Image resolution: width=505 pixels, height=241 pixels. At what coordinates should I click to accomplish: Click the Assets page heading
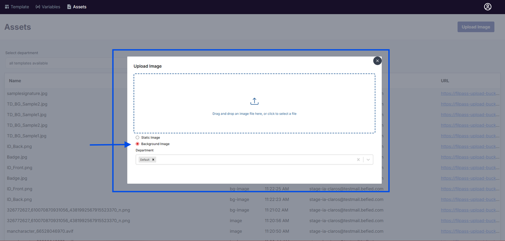(18, 27)
